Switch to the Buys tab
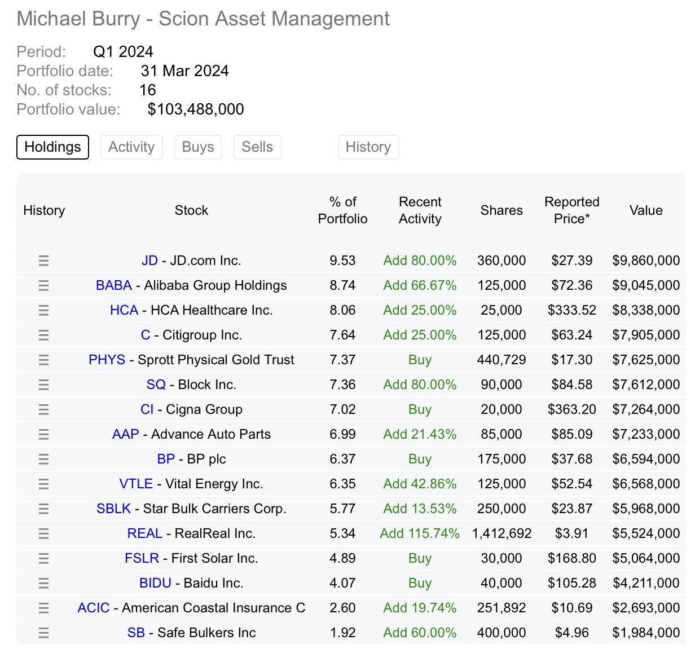 tap(198, 147)
